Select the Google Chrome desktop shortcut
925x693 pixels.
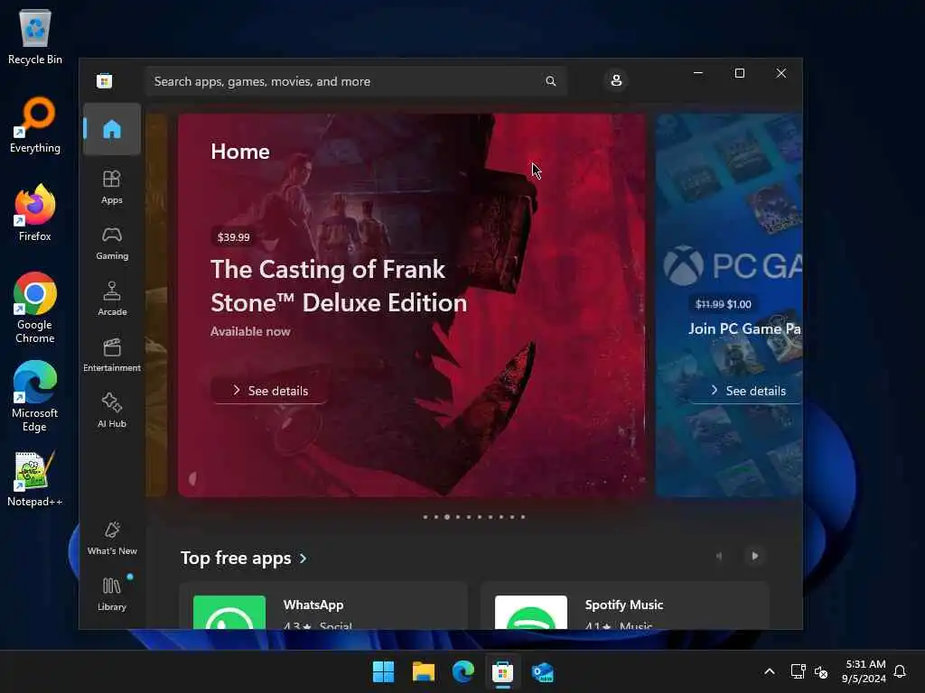[35, 308]
